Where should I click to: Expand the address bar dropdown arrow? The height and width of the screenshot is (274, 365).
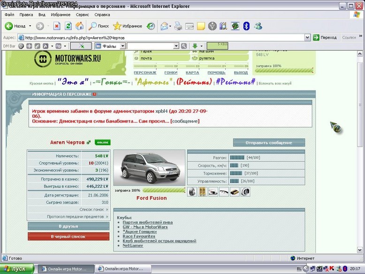pos(307,38)
